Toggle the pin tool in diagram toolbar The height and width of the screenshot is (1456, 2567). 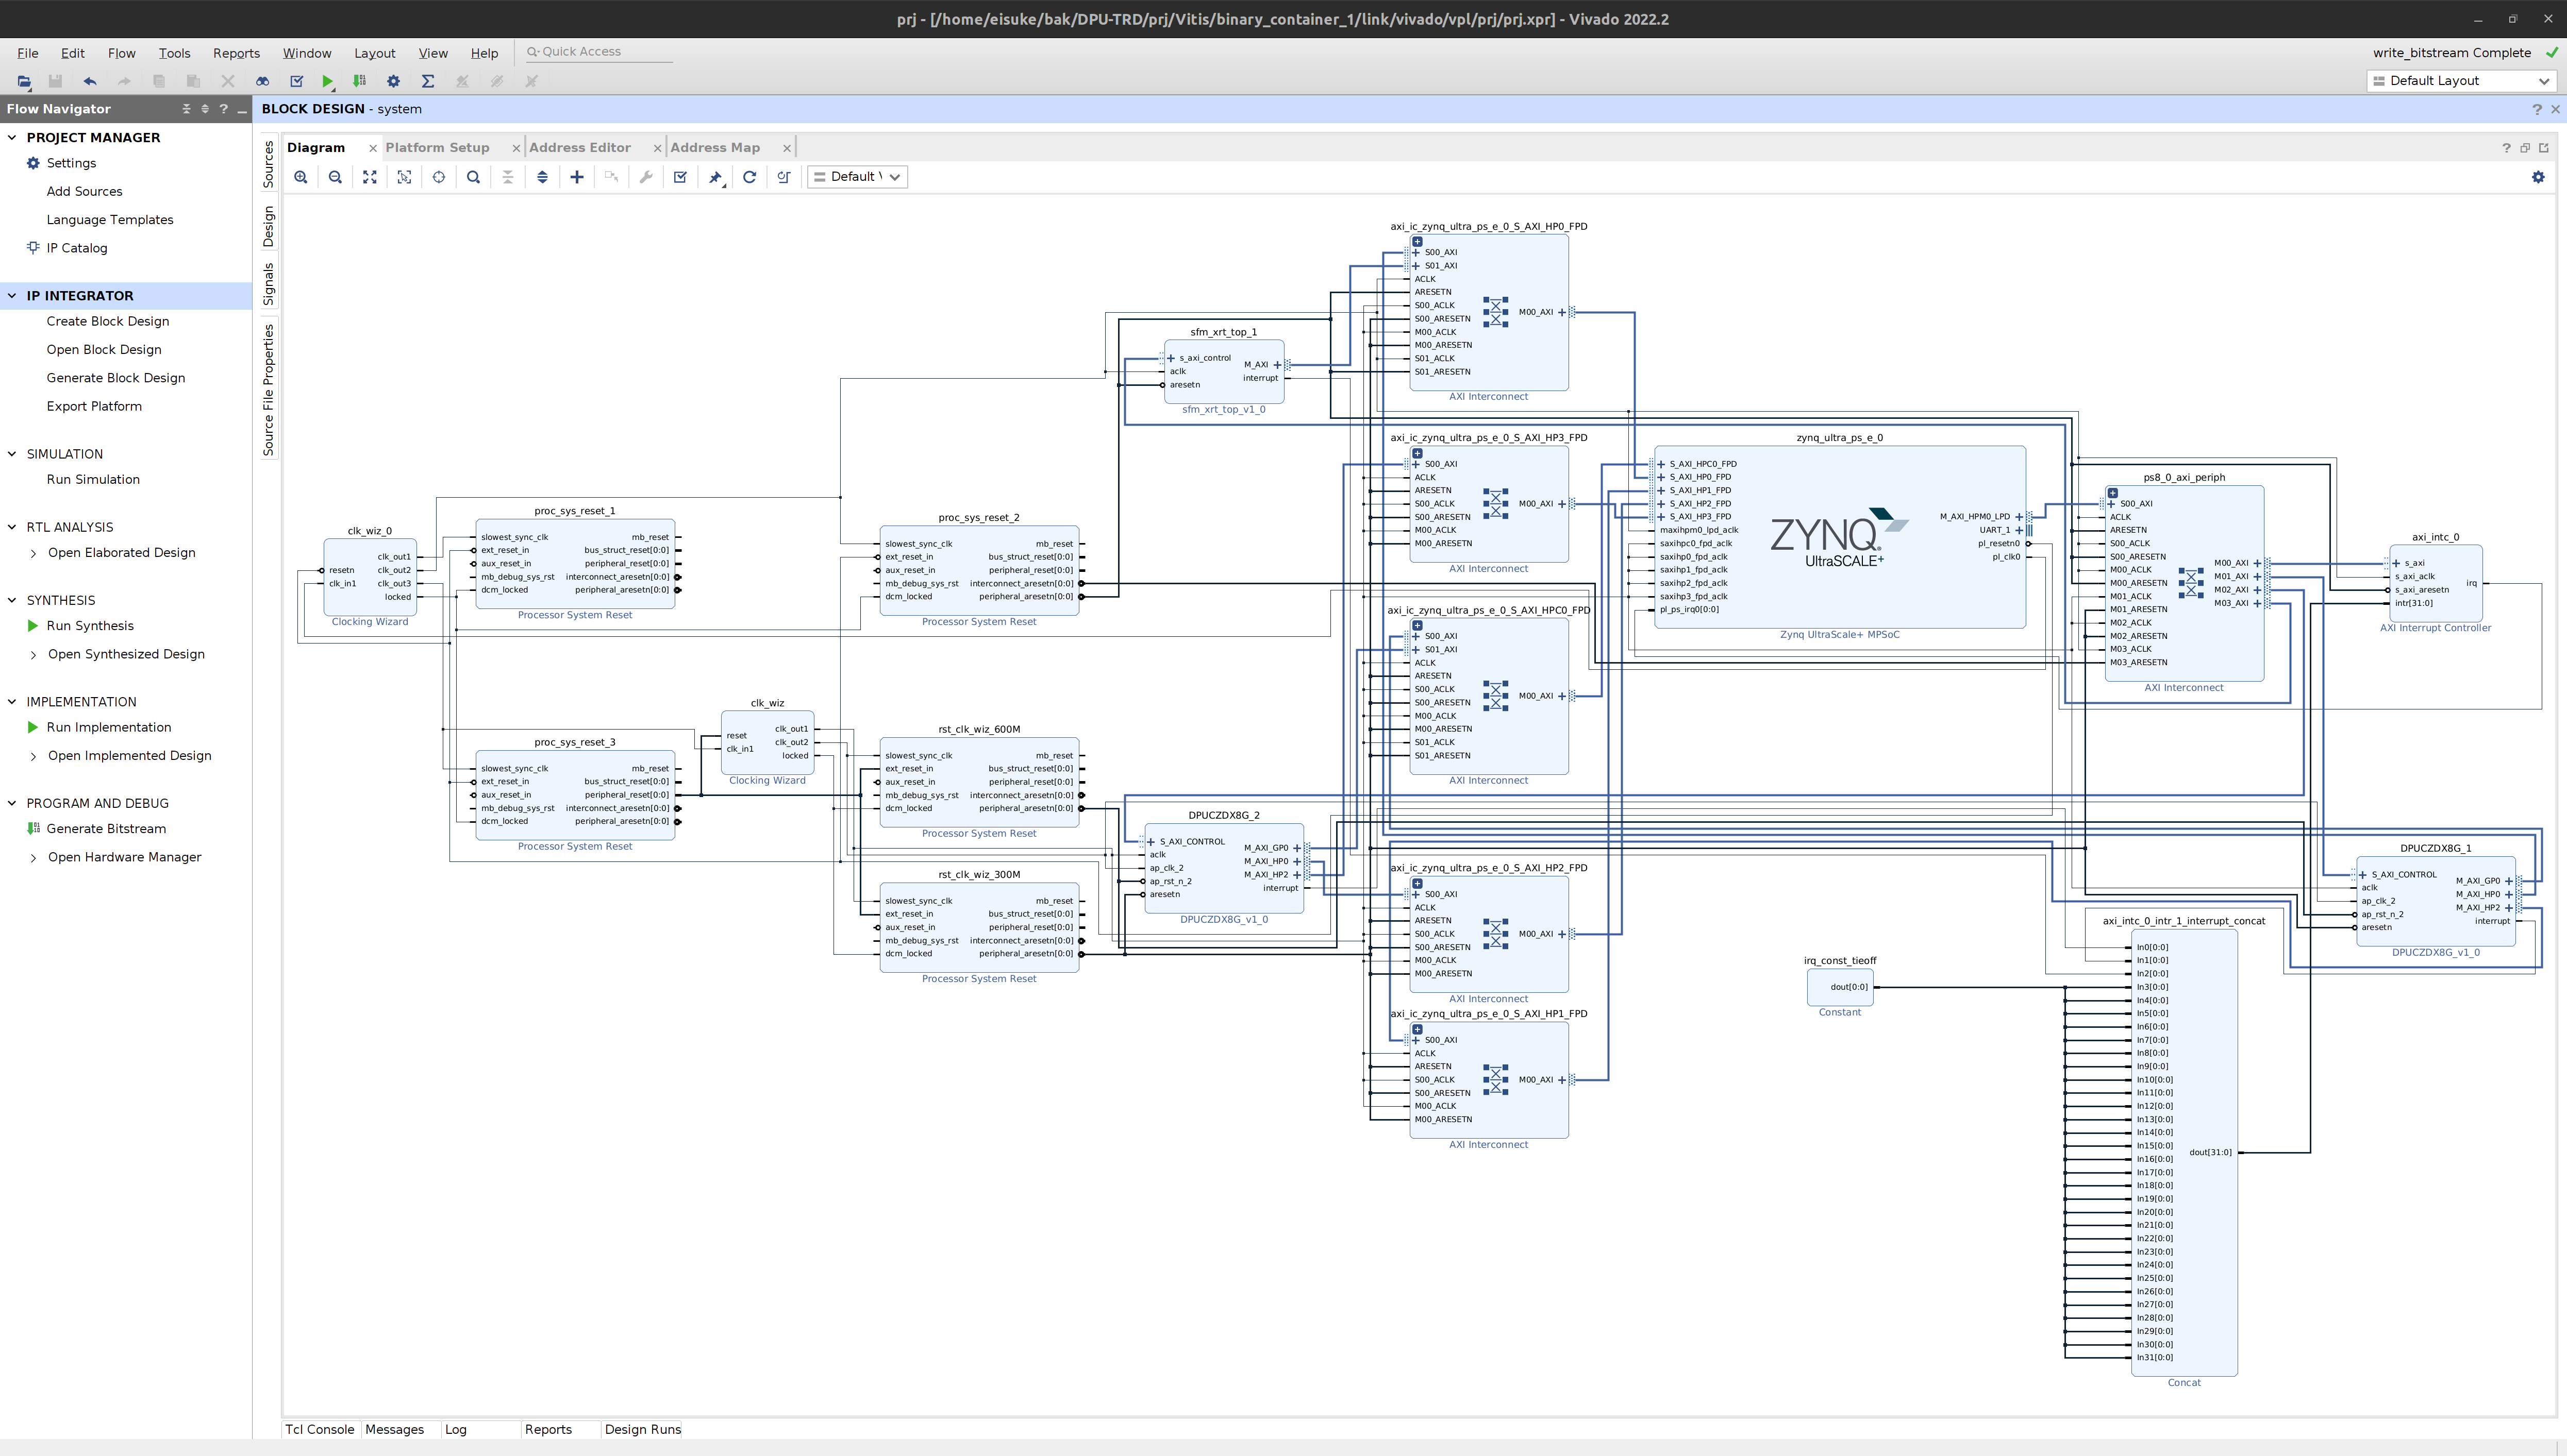(714, 177)
